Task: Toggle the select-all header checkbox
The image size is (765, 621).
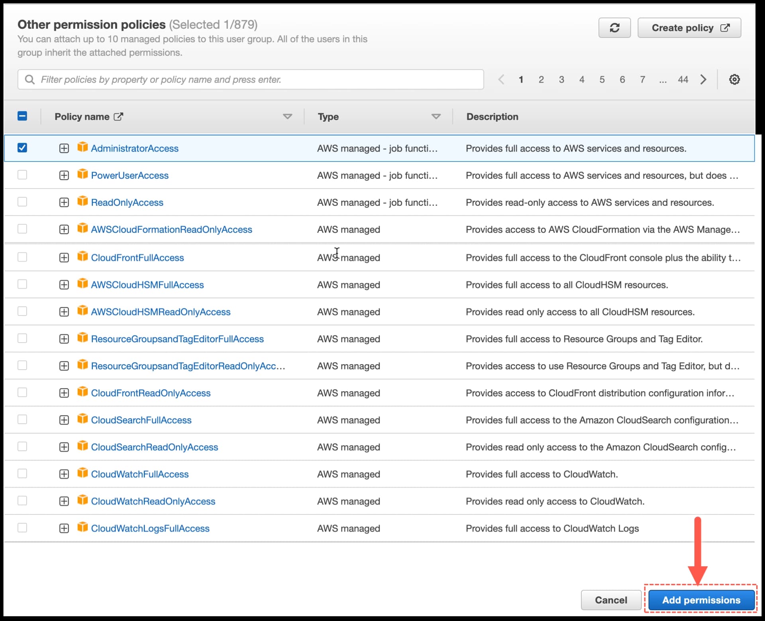Action: tap(22, 116)
